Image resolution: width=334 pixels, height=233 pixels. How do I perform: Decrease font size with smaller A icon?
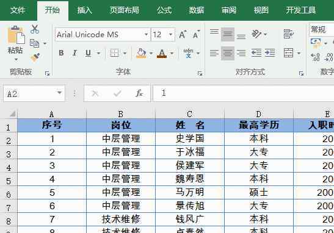click(x=196, y=35)
